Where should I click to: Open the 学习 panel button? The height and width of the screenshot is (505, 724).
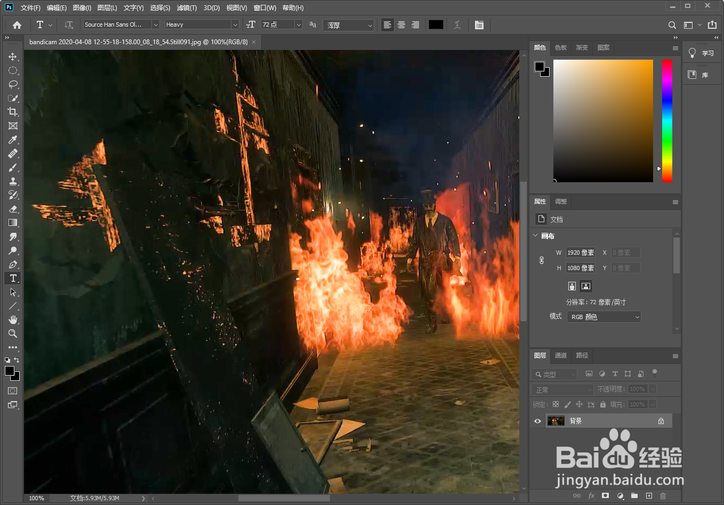[702, 53]
